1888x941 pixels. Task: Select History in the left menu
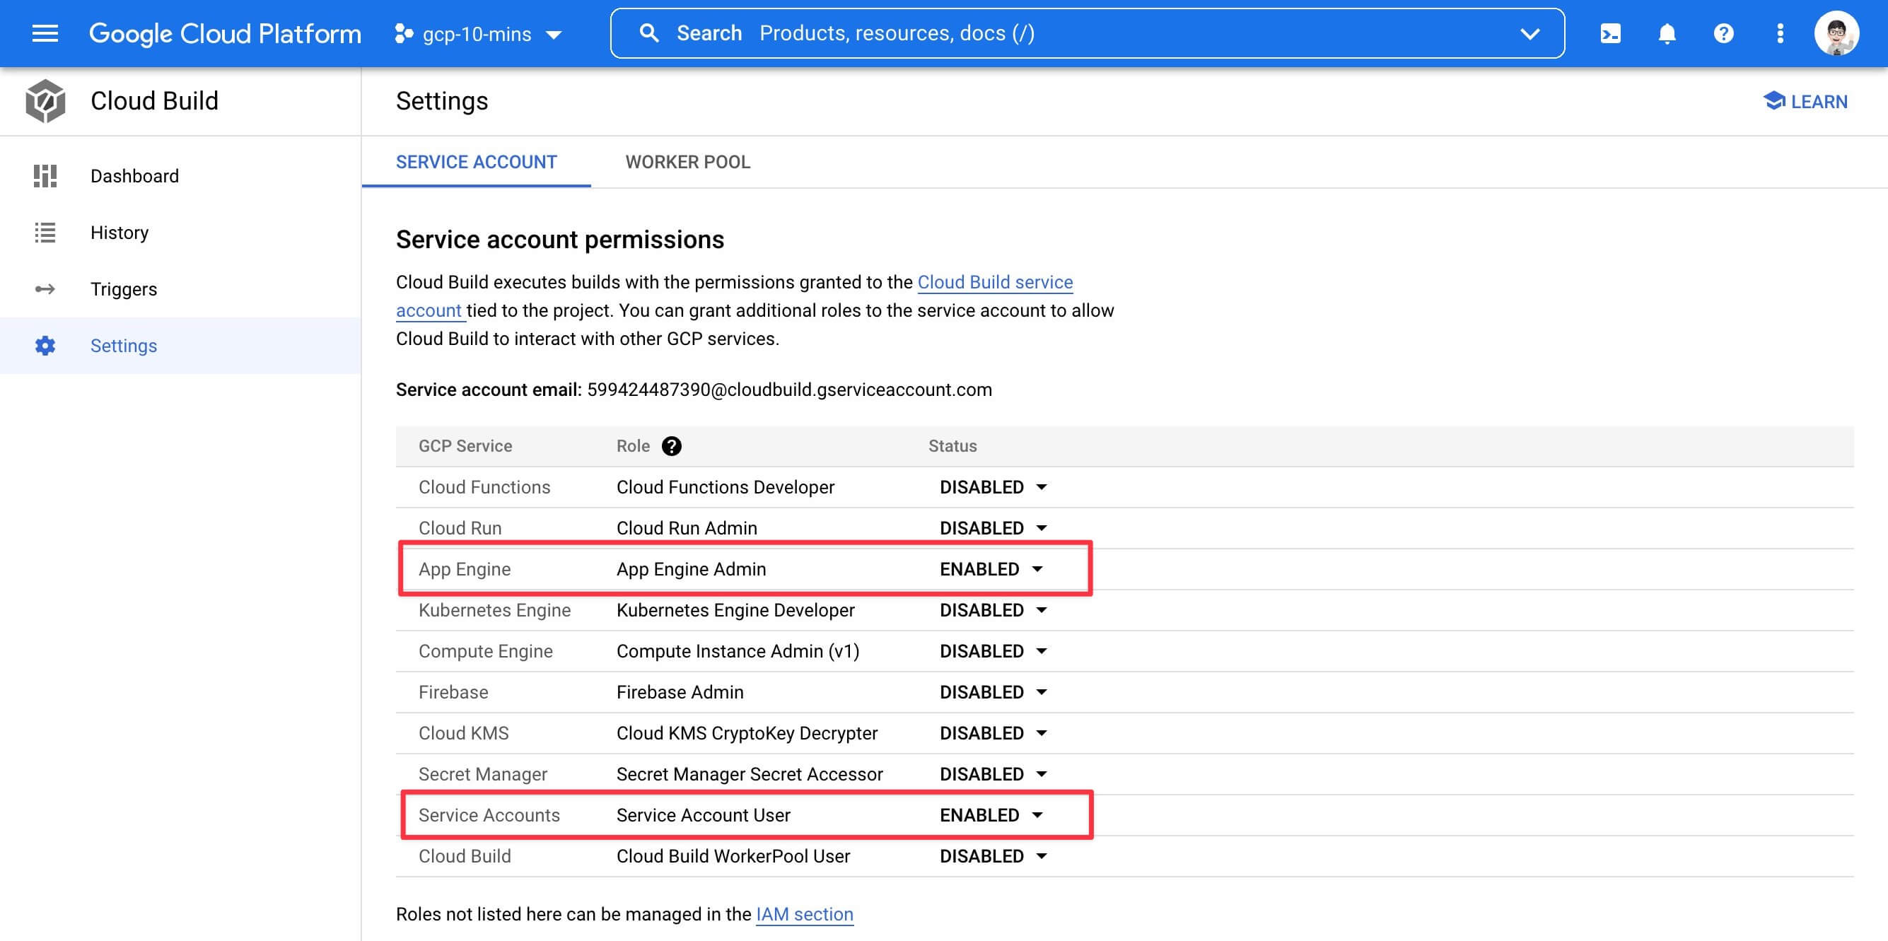(119, 233)
